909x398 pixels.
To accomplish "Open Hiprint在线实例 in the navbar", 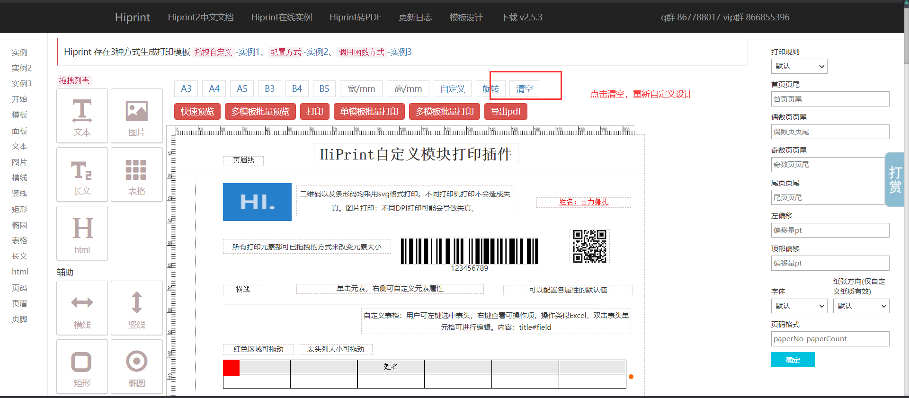I will [282, 18].
